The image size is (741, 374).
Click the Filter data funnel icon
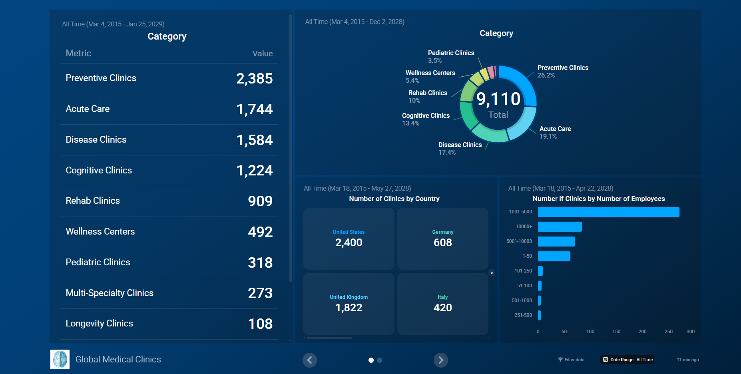tap(560, 360)
